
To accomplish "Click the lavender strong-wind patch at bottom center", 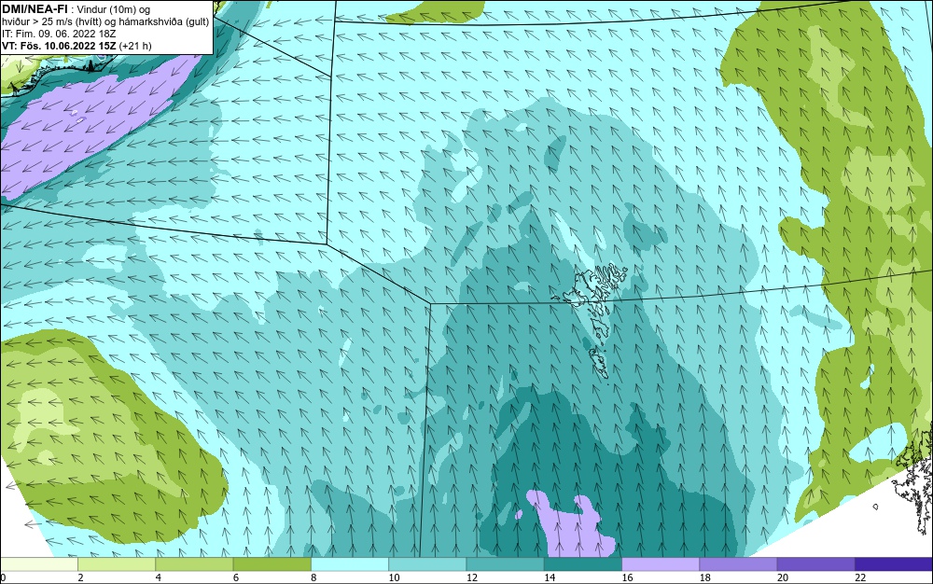I will pos(570,524).
